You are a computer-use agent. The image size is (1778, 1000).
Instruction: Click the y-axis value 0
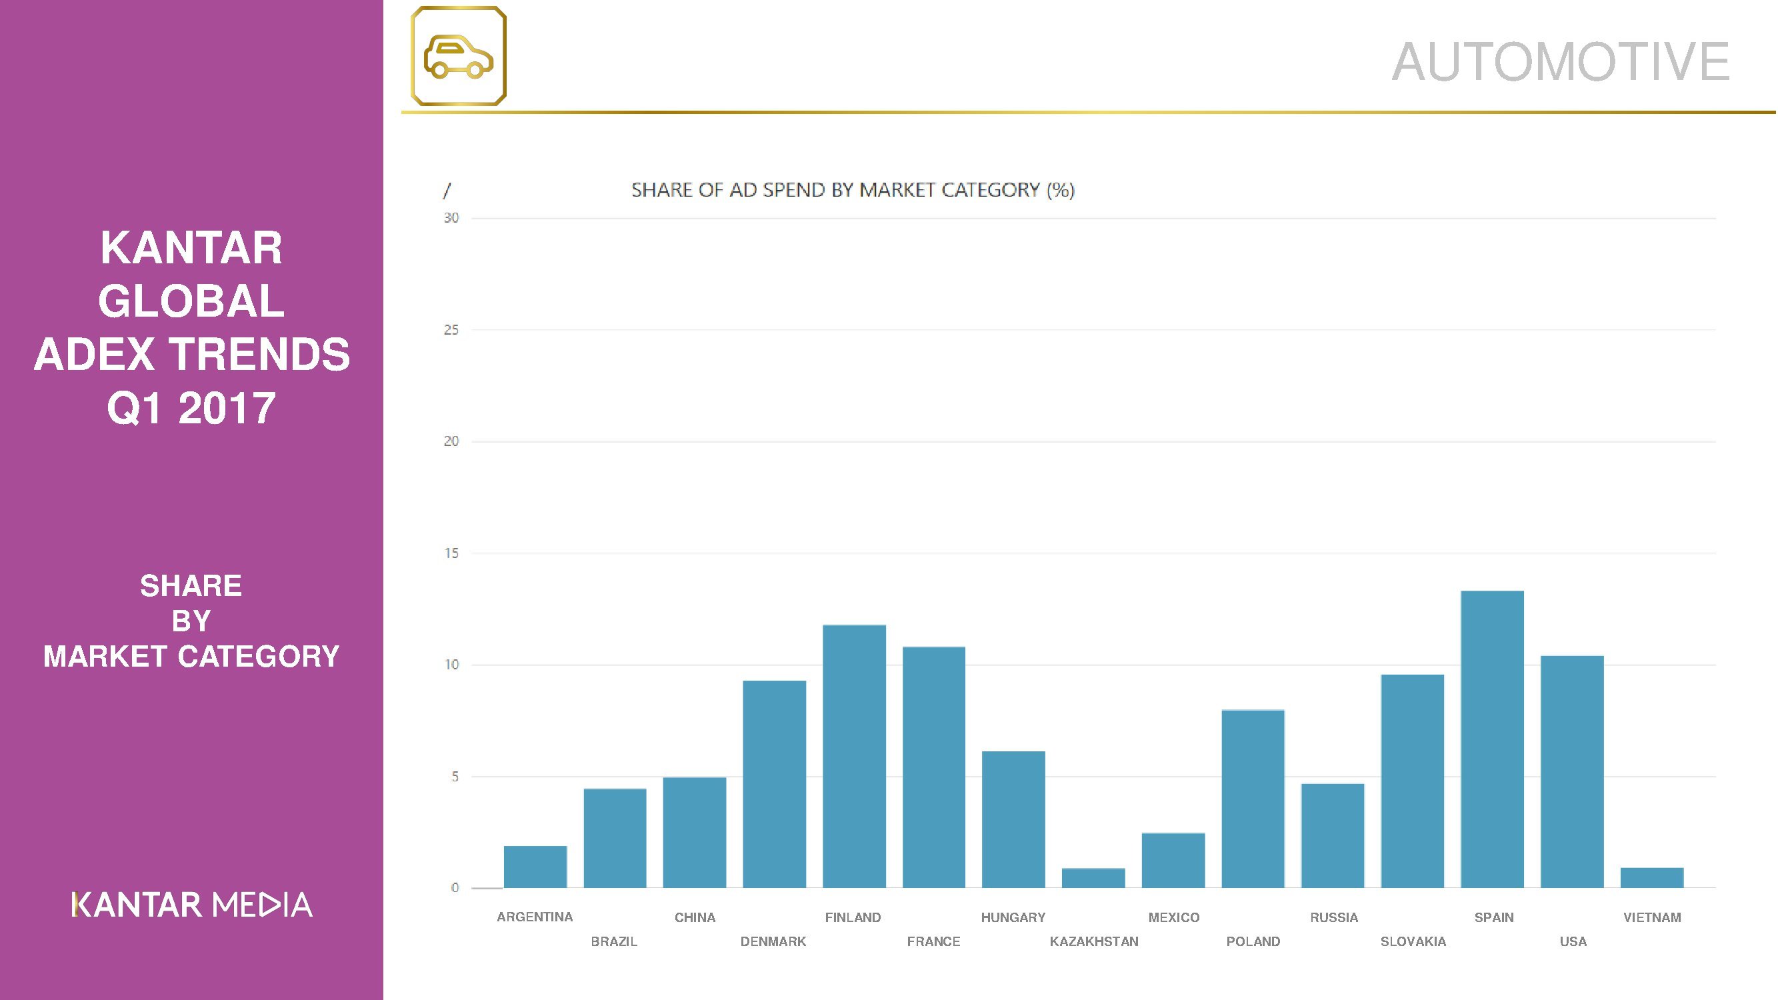455,887
